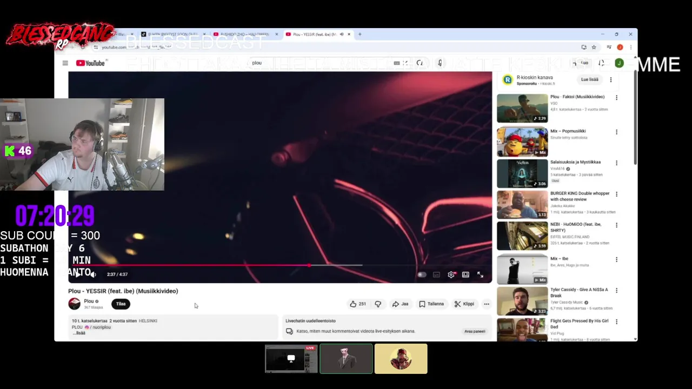
Task: Click 'NEBI - HuOMiOO' video title
Action: coord(576,227)
